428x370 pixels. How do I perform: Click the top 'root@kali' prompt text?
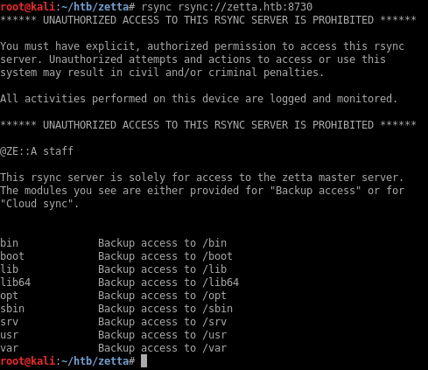(27, 7)
